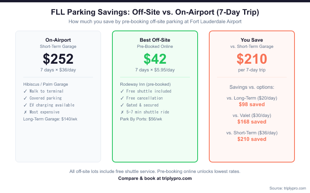
Task: Click the Source: triplypro.com attribution
Action: tap(287, 188)
